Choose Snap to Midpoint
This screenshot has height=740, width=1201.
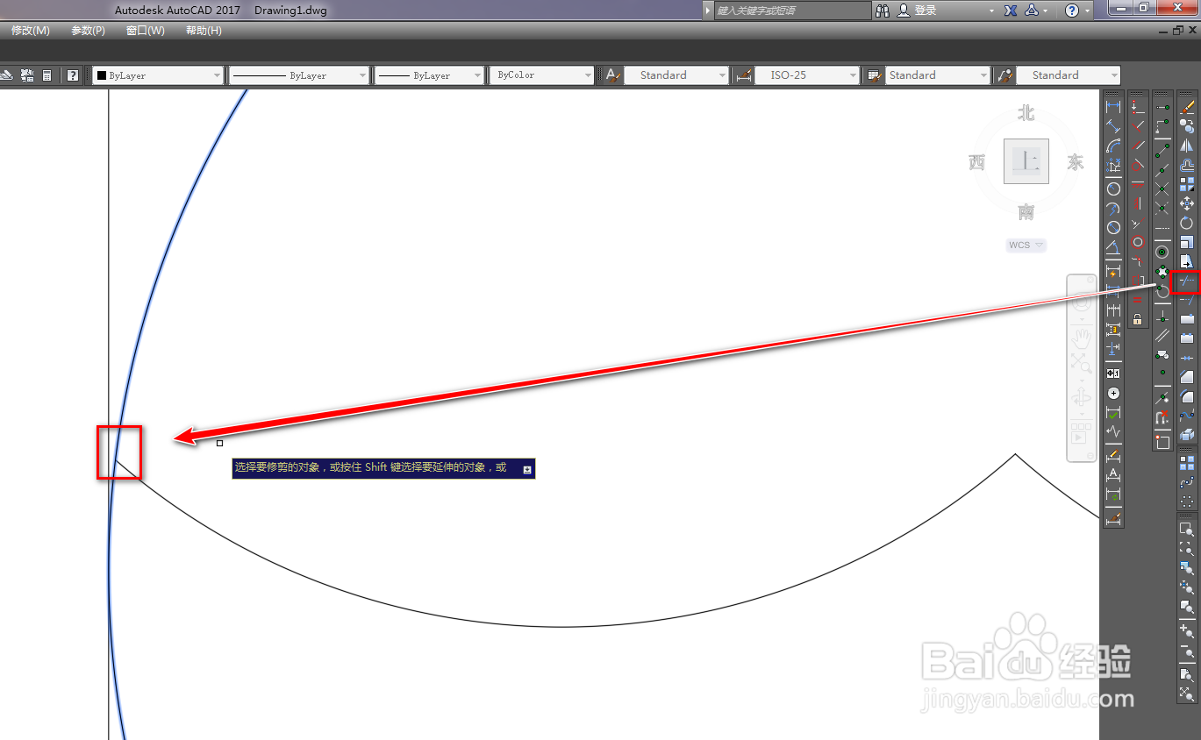[x=1162, y=168]
